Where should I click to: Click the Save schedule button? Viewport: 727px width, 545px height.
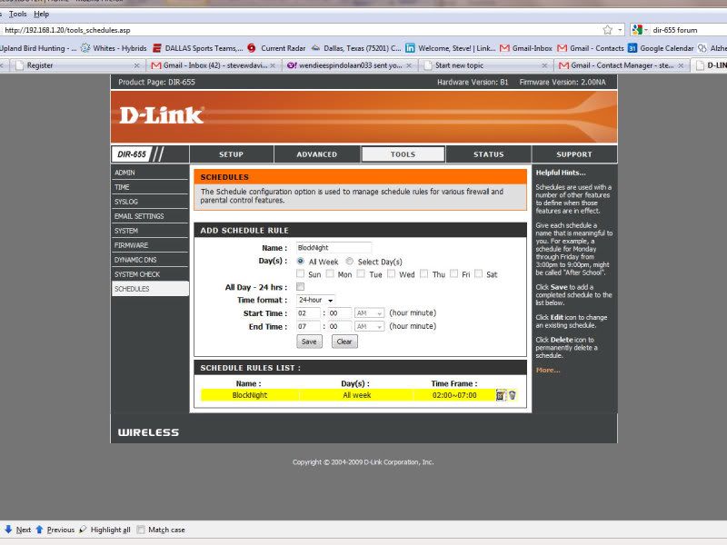tap(309, 342)
